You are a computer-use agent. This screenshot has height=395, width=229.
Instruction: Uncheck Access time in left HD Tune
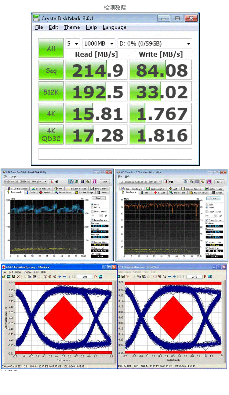pos(92,242)
